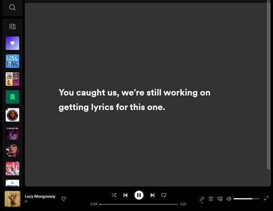Screen dimensions: 273x211
Task: Open Search from the sidebar magnifier icon
Action: coord(12,7)
